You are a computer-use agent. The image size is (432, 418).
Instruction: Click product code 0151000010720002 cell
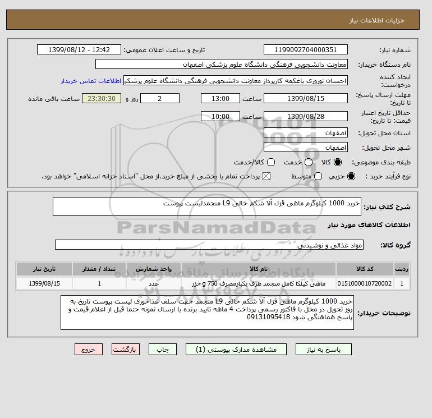(365, 283)
